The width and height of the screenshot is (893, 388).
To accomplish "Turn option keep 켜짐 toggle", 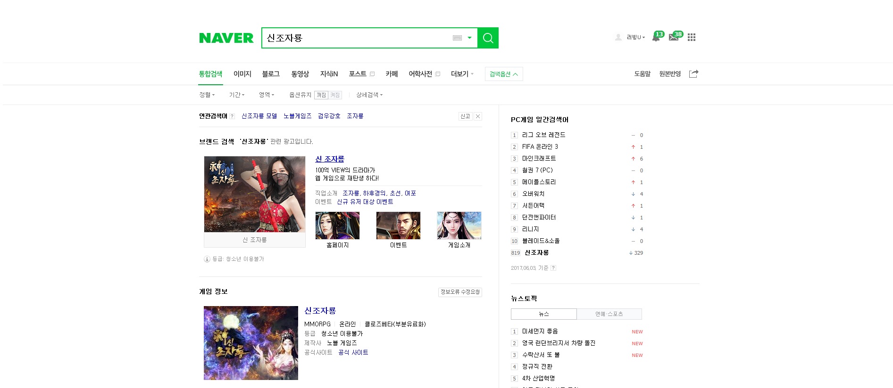I will [335, 95].
